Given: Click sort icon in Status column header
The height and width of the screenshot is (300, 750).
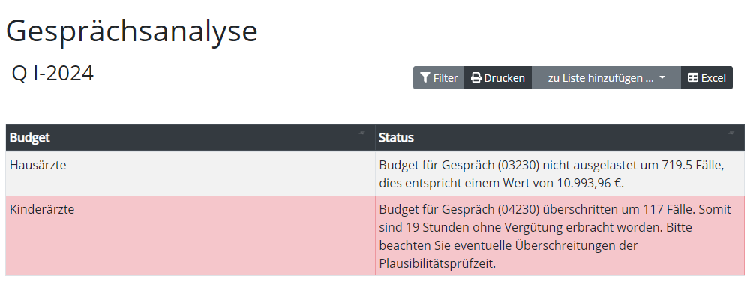Looking at the screenshot, I should coord(730,133).
